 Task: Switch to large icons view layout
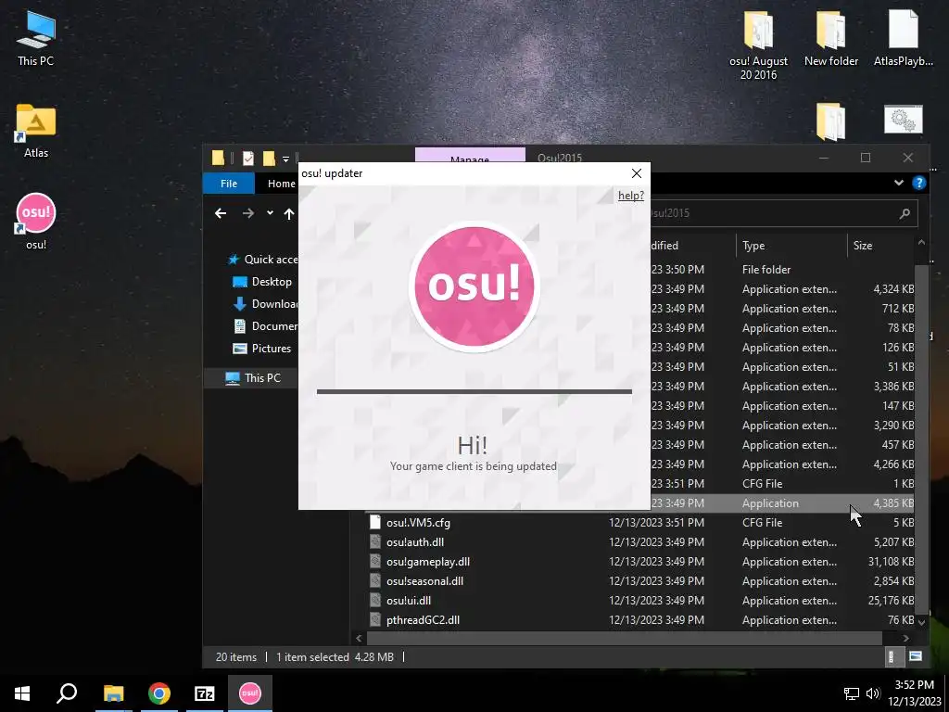point(915,656)
